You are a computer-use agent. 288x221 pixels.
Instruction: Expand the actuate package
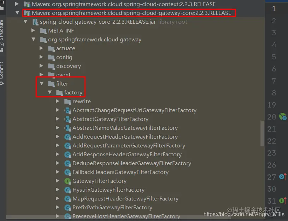tap(41, 48)
